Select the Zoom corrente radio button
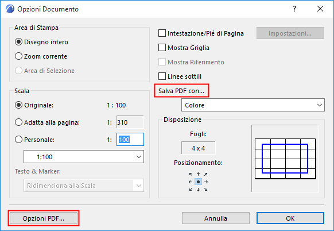 18,56
